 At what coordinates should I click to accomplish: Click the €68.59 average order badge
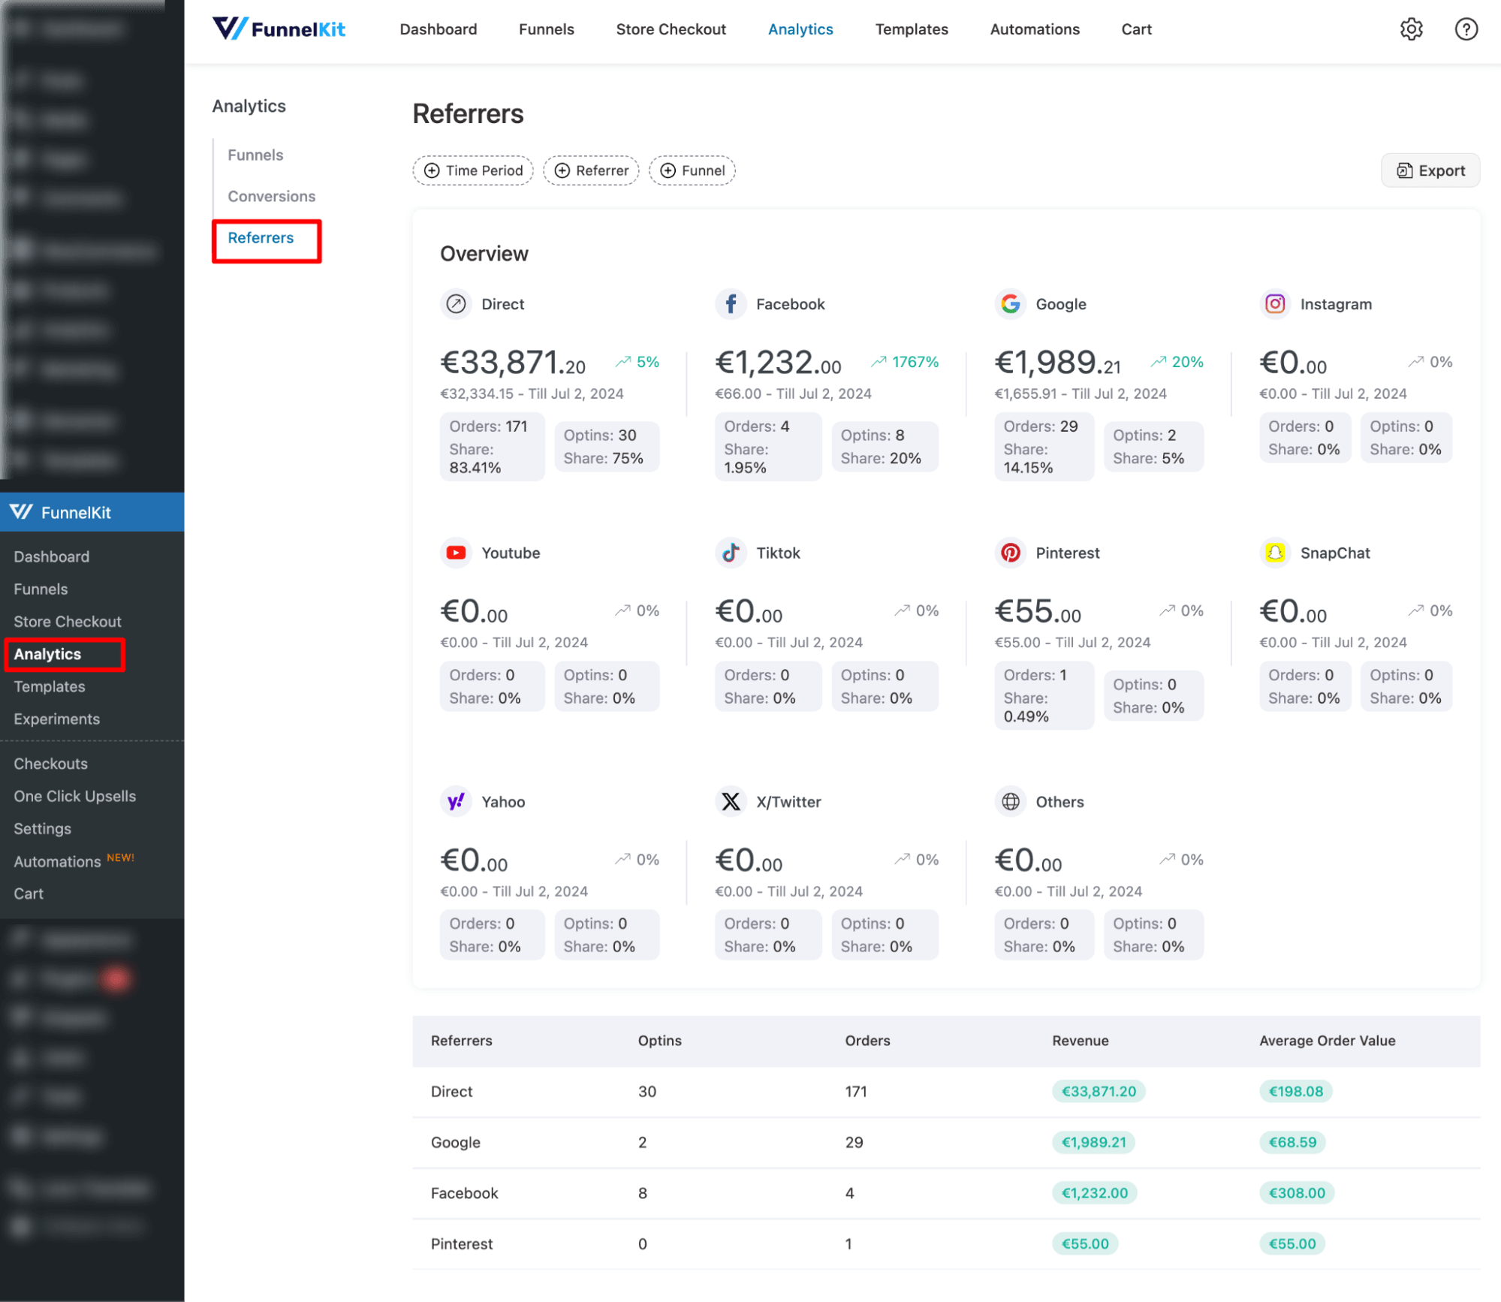tap(1292, 1143)
